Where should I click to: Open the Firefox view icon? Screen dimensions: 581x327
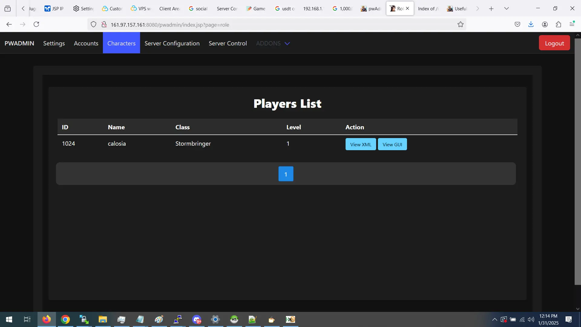tap(8, 9)
